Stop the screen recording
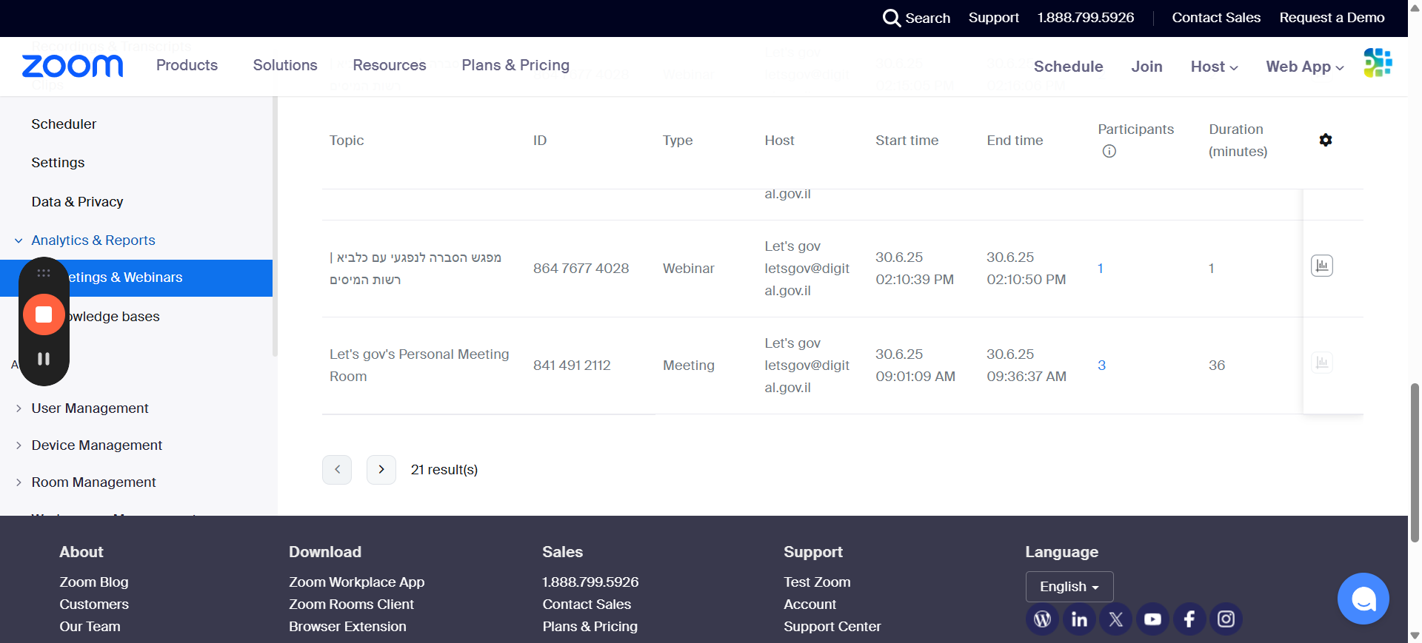 pos(44,314)
